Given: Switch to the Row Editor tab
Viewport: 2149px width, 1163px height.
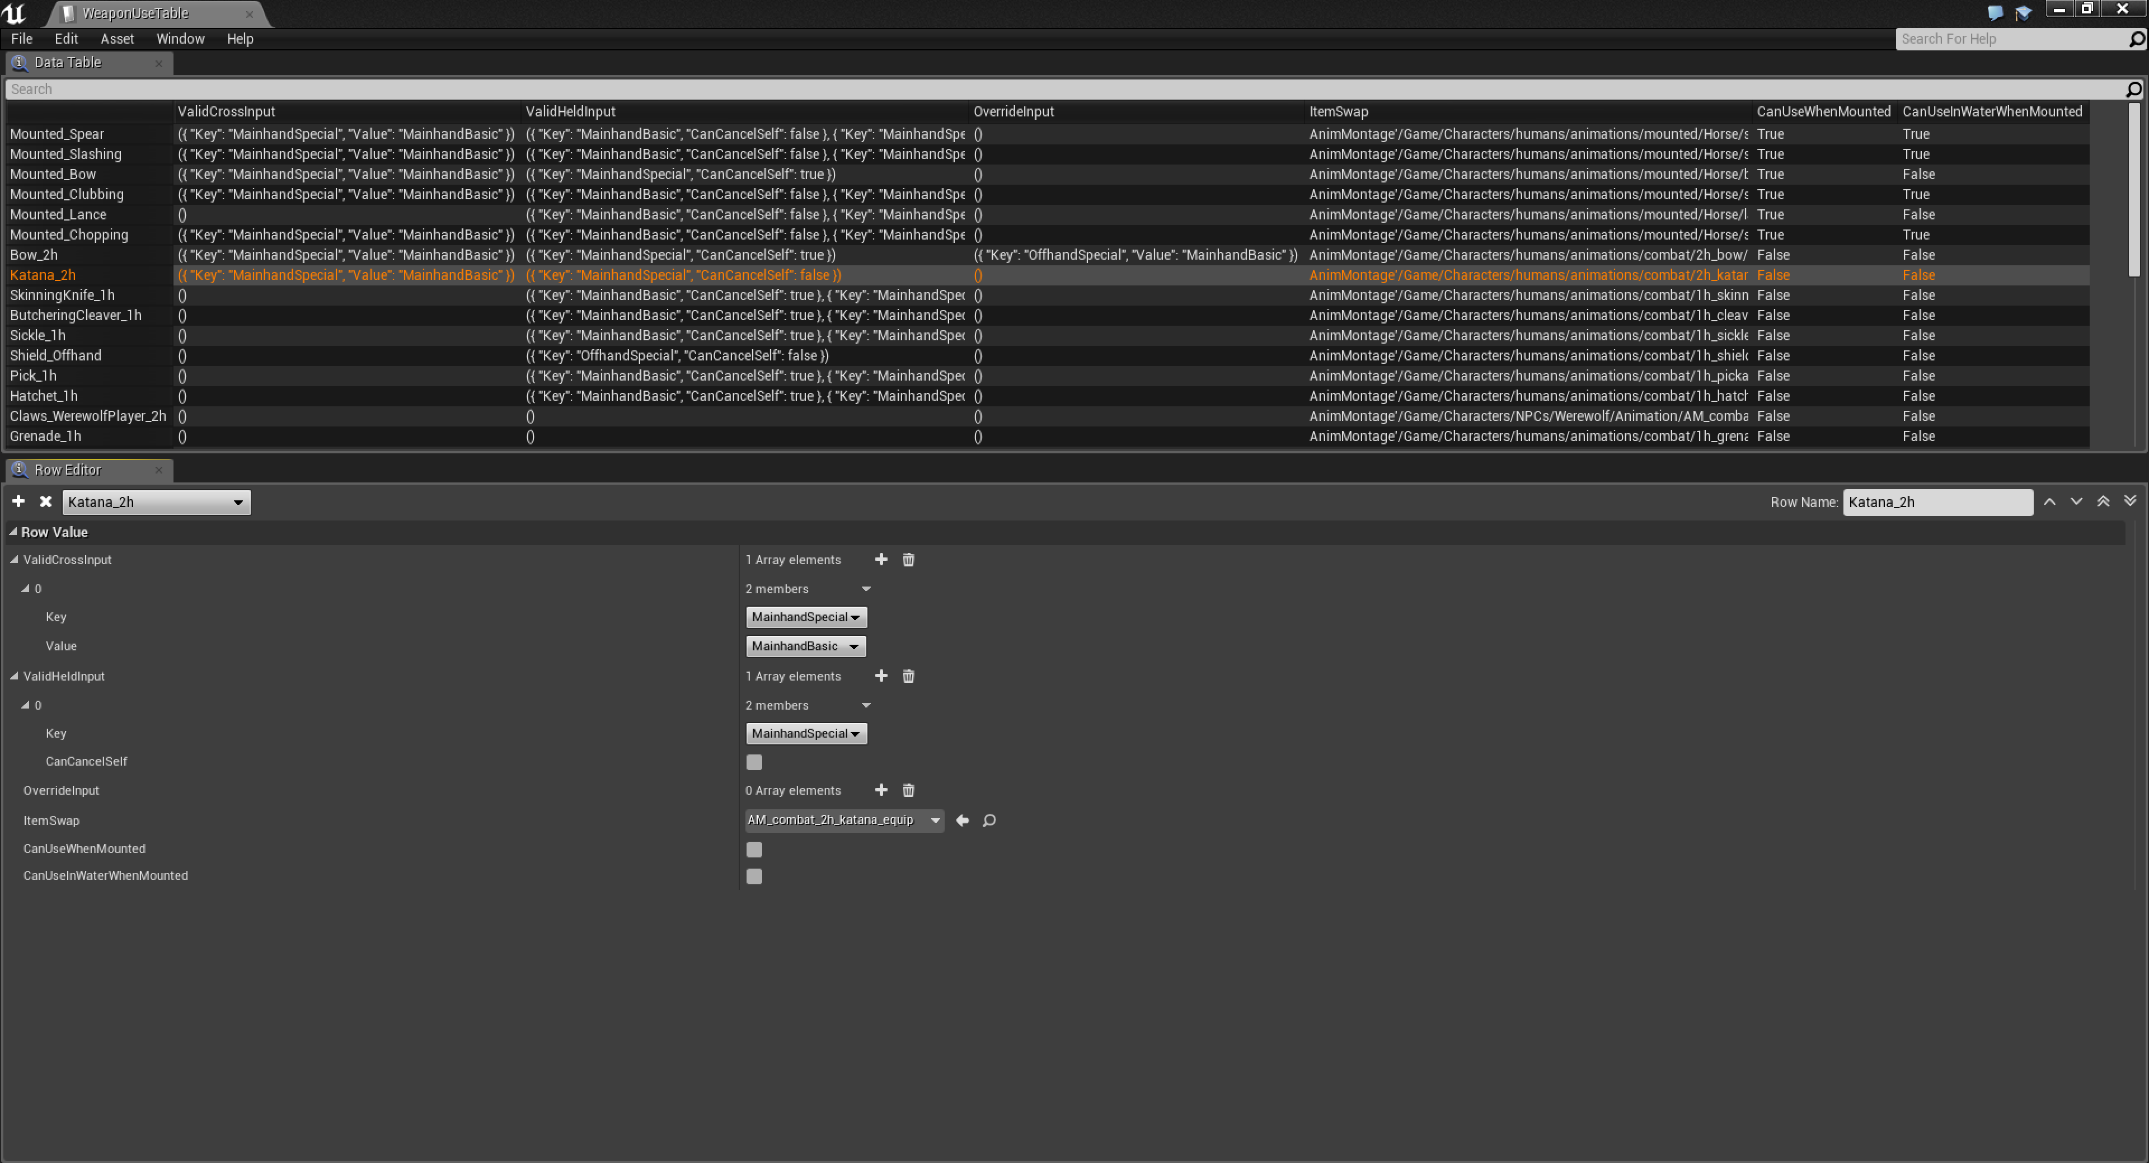Looking at the screenshot, I should pos(67,470).
